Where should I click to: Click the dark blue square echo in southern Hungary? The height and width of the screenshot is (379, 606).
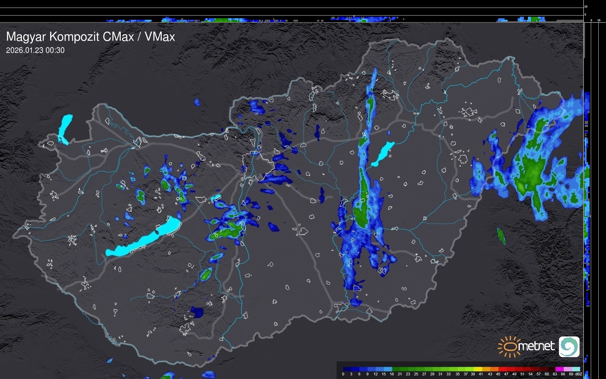(197, 312)
